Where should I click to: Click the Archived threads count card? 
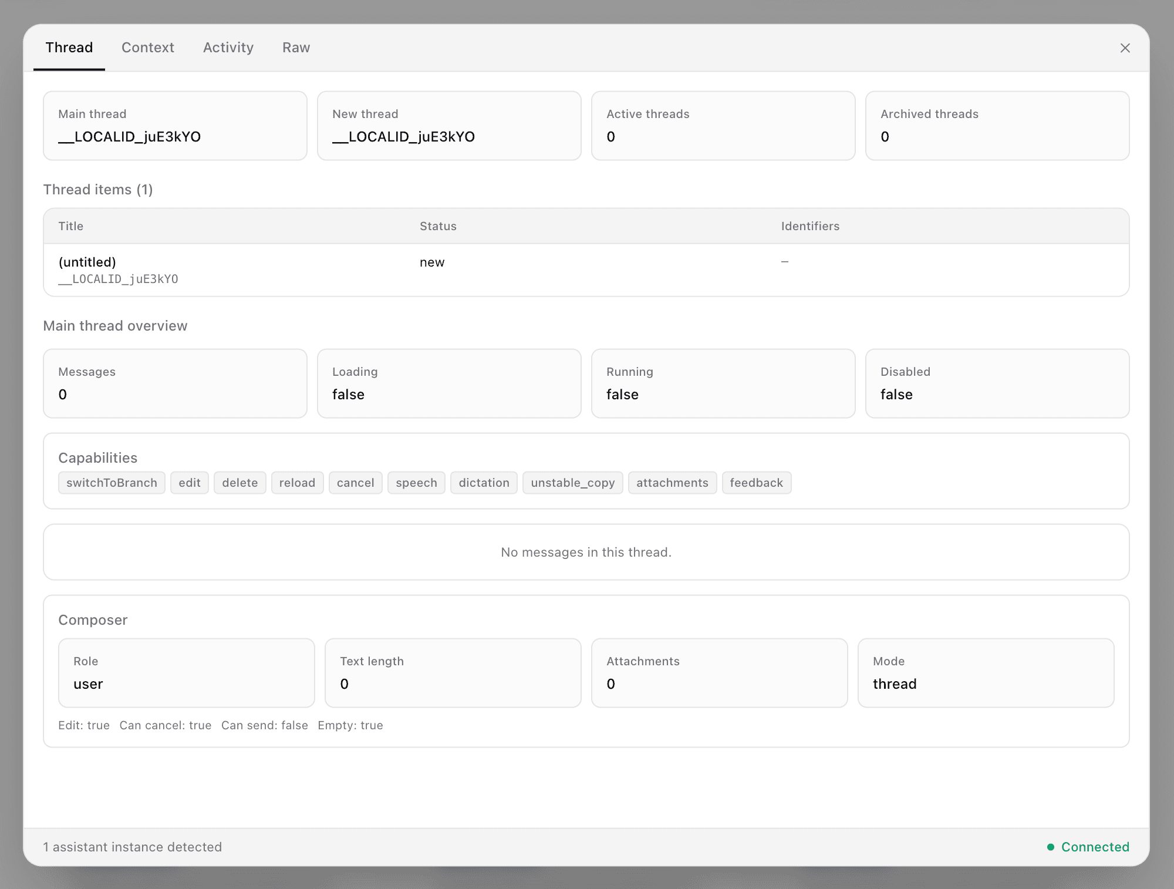pos(997,126)
